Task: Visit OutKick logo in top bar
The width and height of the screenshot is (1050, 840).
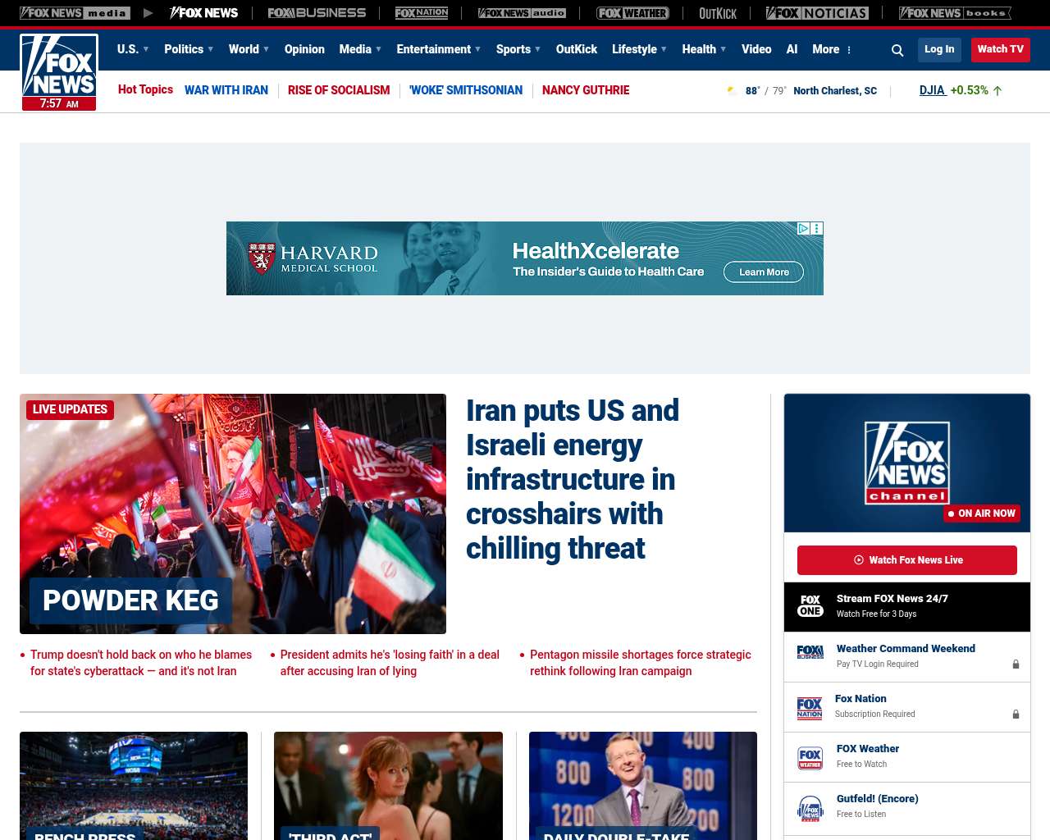Action: pyautogui.click(x=718, y=13)
